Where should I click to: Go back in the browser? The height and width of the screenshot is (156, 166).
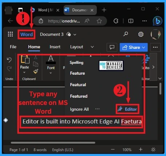pyautogui.click(x=11, y=21)
